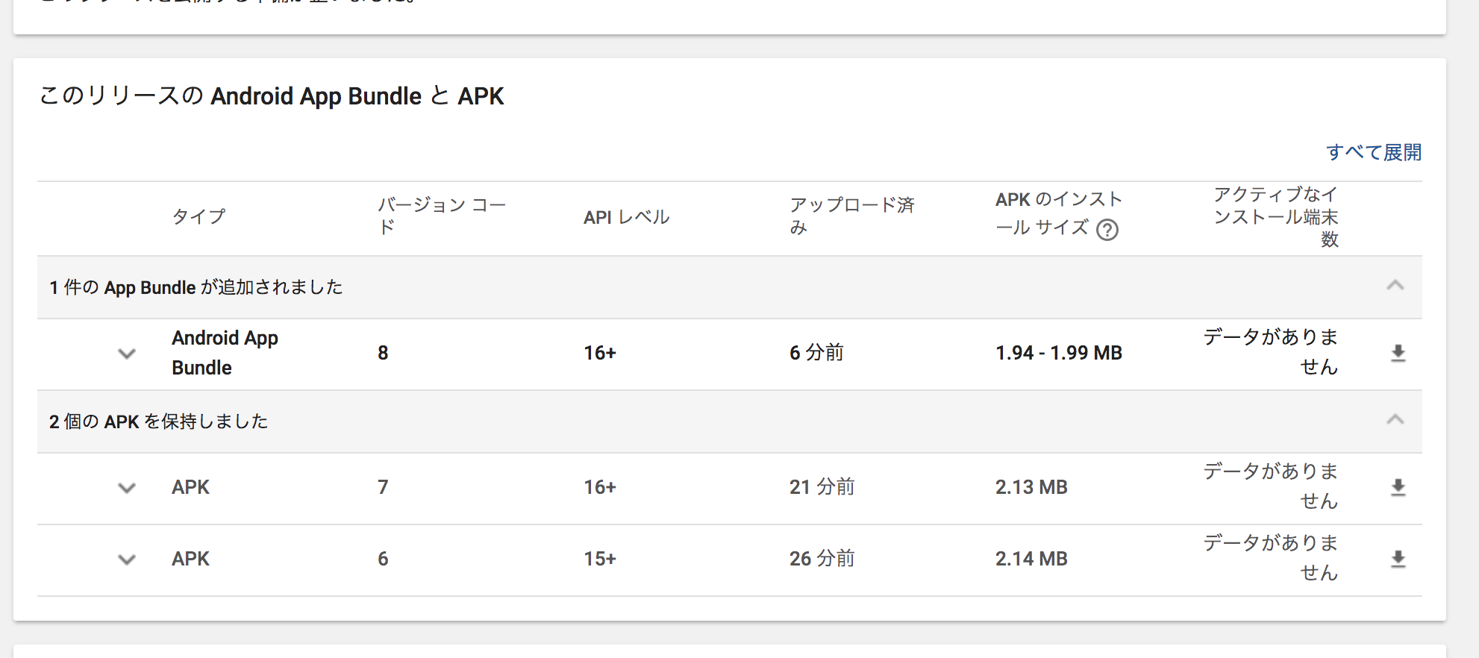Download the Android App Bundle version 8
This screenshot has height=658, width=1479.
(1398, 354)
